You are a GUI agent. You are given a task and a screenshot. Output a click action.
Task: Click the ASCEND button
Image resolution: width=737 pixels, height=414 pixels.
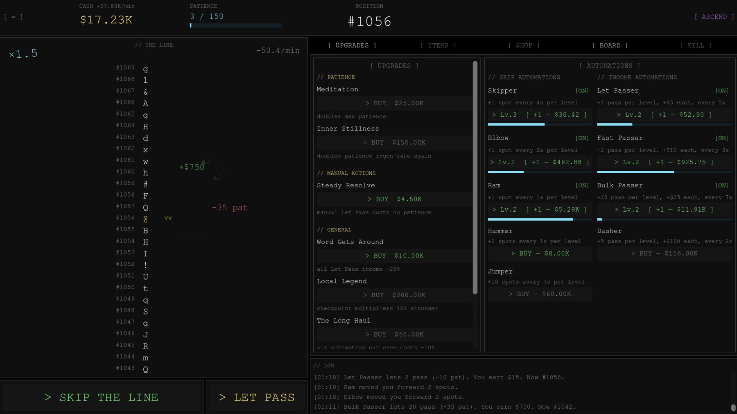click(714, 17)
